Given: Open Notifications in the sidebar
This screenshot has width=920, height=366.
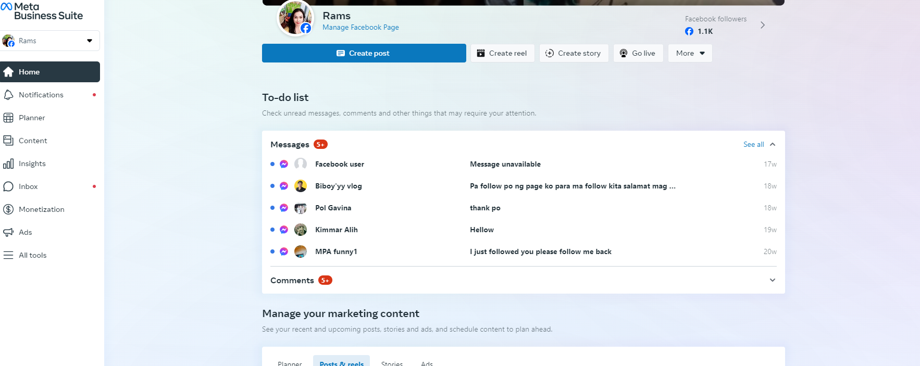Looking at the screenshot, I should 50,95.
